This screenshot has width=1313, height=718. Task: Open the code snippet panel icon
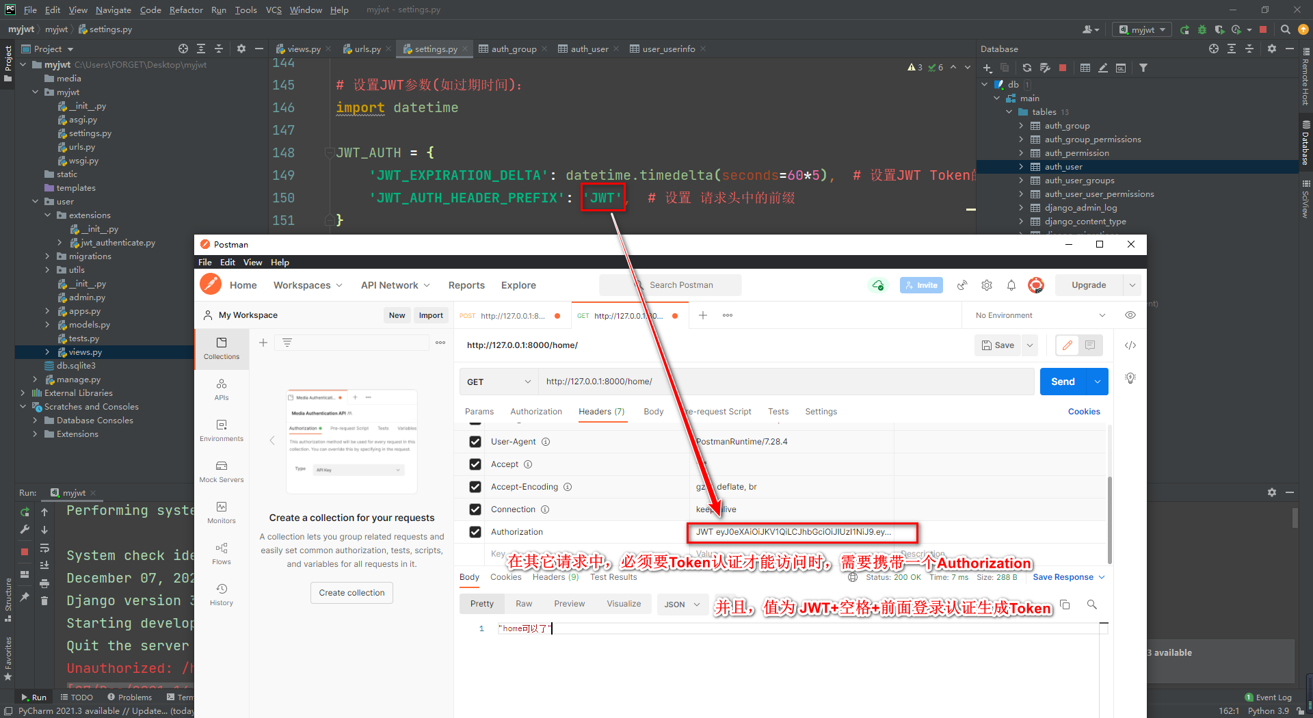pyautogui.click(x=1130, y=345)
